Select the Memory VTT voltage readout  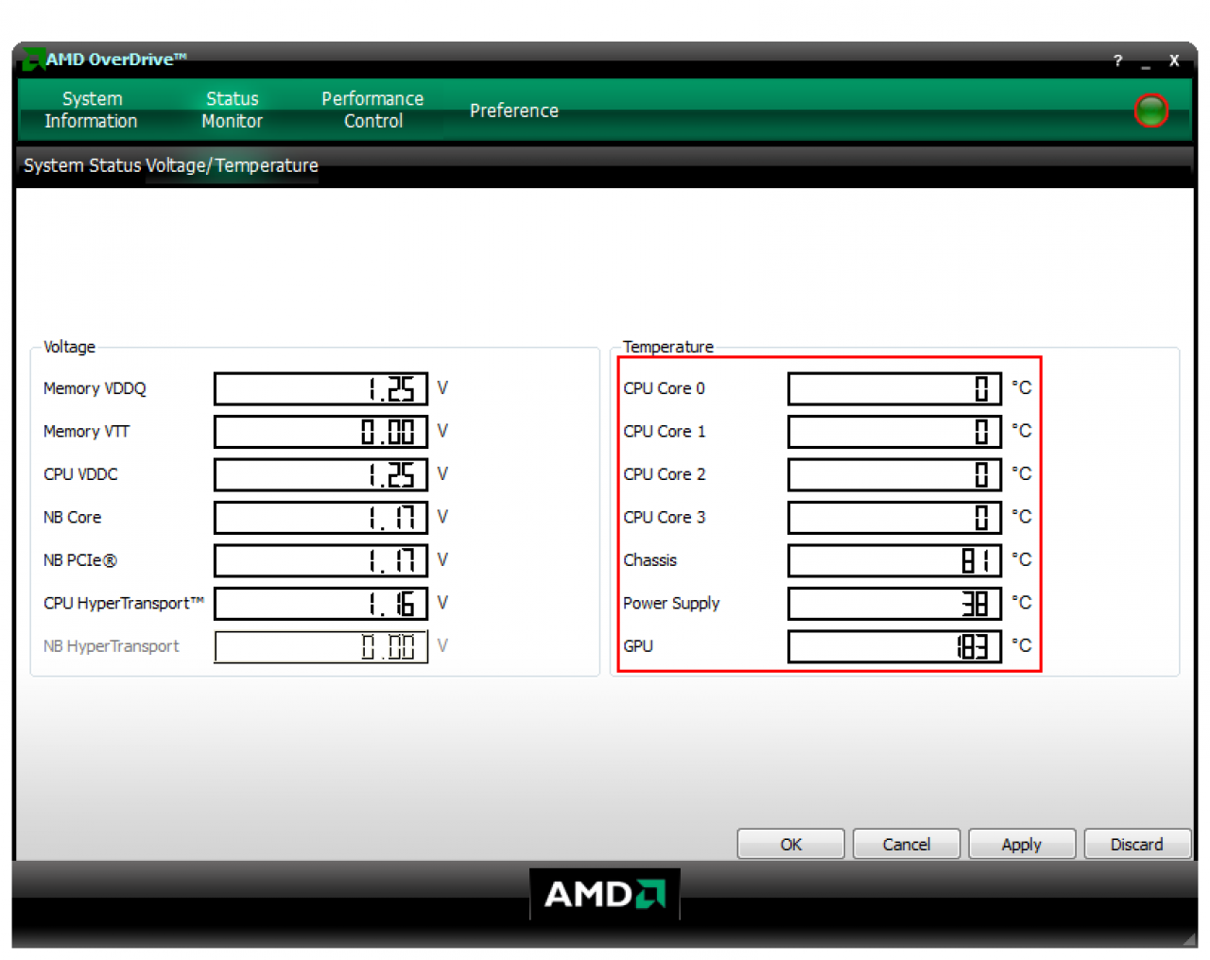[x=321, y=432]
